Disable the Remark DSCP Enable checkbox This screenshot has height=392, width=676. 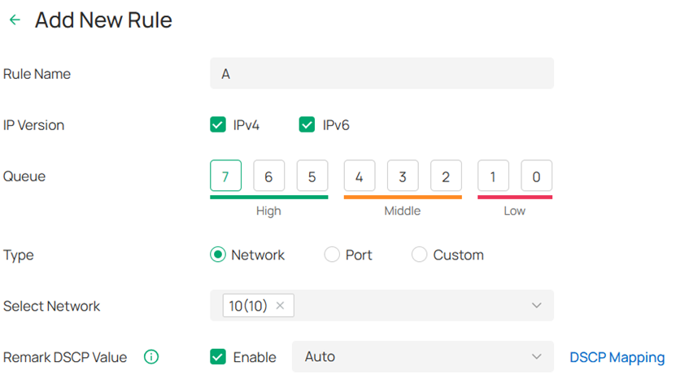218,357
